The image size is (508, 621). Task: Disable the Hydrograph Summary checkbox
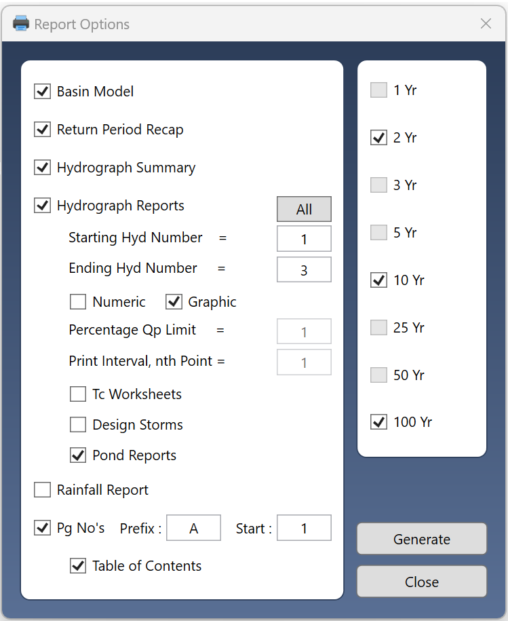42,167
